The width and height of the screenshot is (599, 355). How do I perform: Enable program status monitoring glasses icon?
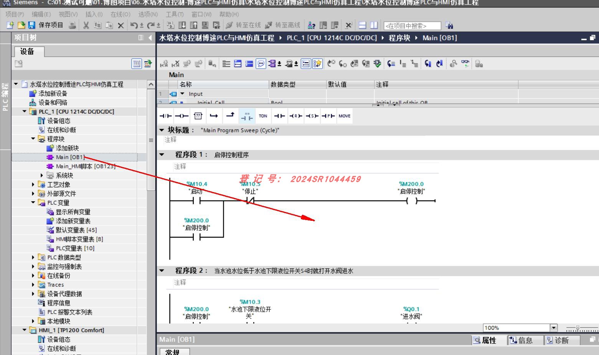tap(465, 64)
